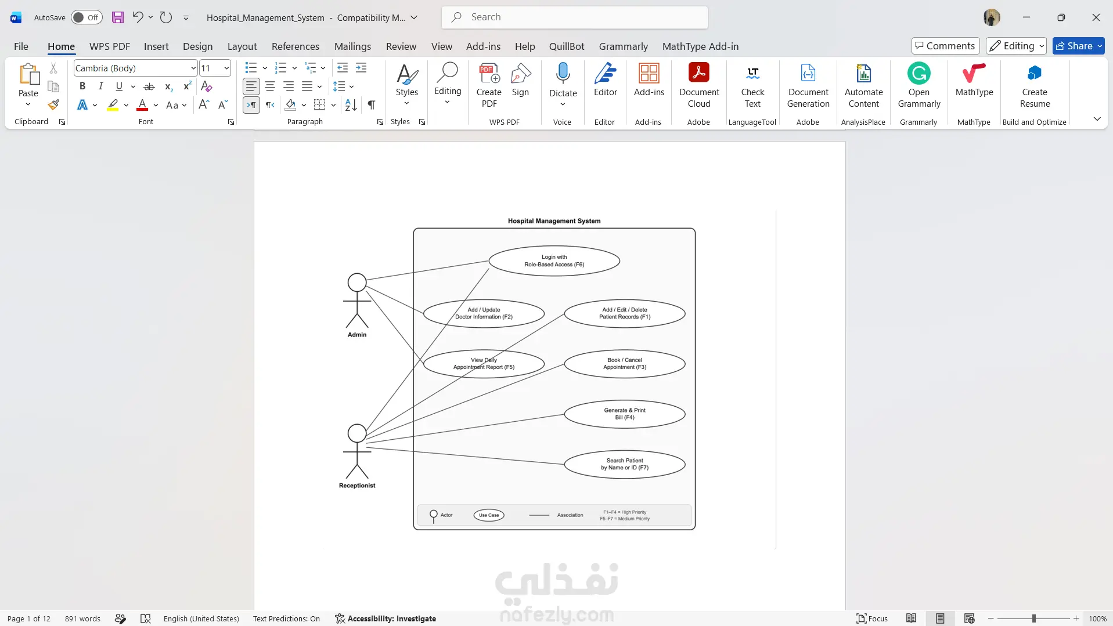1113x626 pixels.
Task: Toggle Italic formatting
Action: coord(101,86)
